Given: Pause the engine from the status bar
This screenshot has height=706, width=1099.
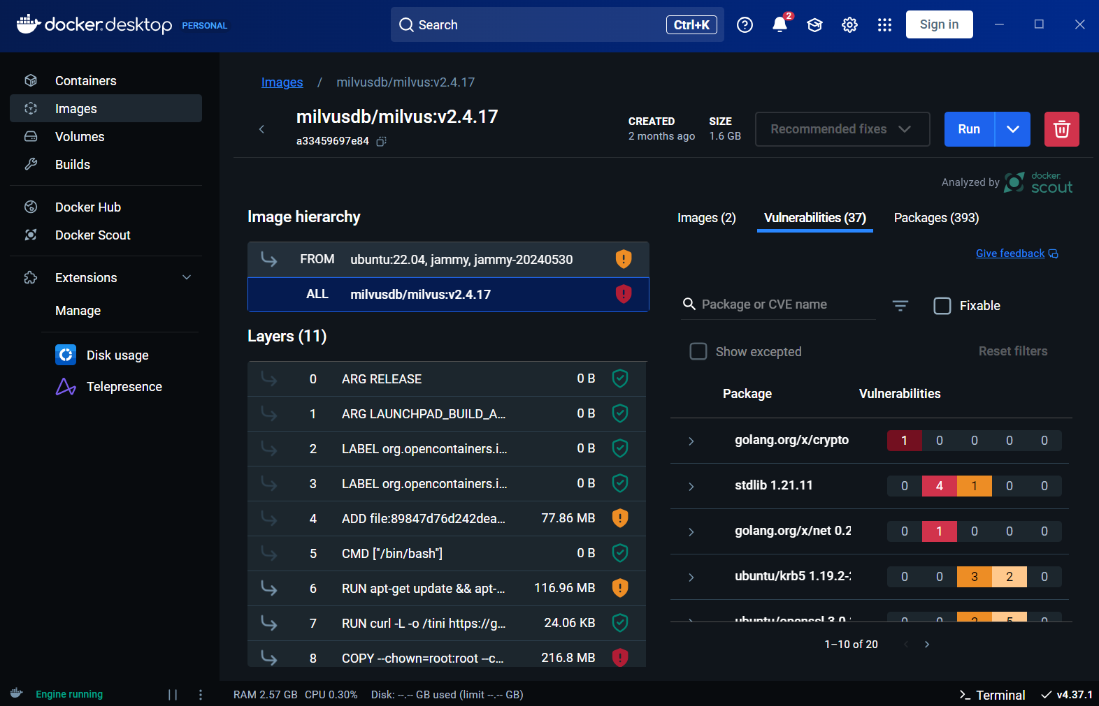Looking at the screenshot, I should tap(173, 694).
